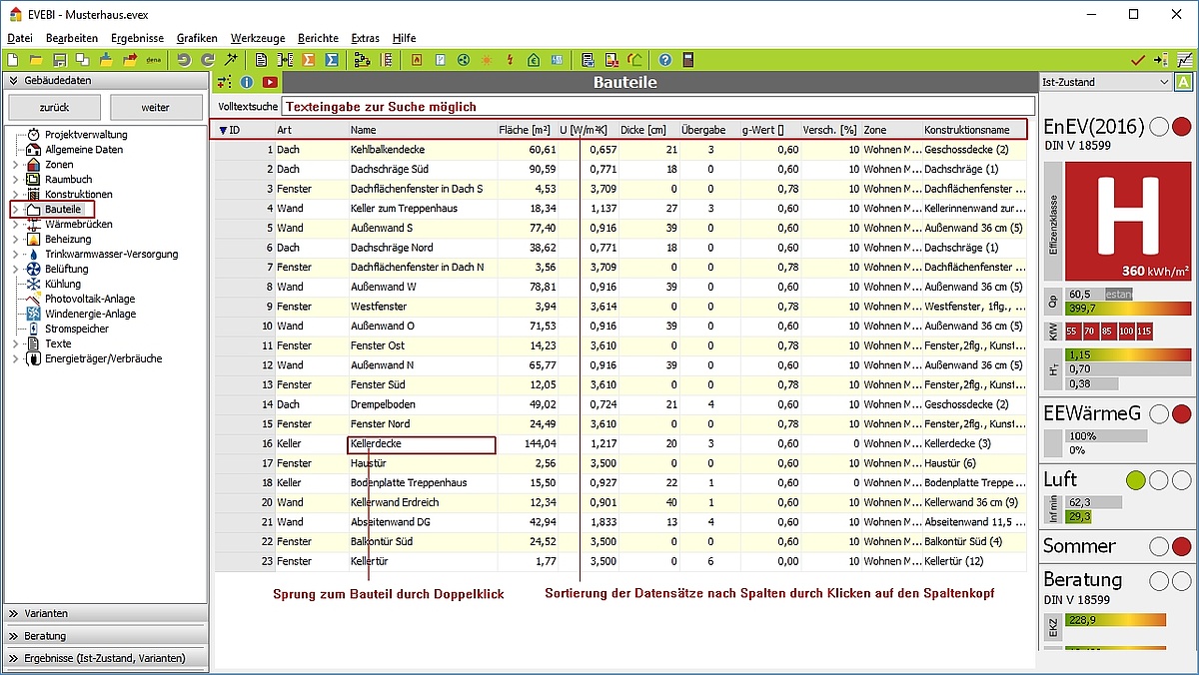Image resolution: width=1199 pixels, height=675 pixels.
Task: Expand the Konstruktionen tree node arrow
Action: (x=14, y=194)
